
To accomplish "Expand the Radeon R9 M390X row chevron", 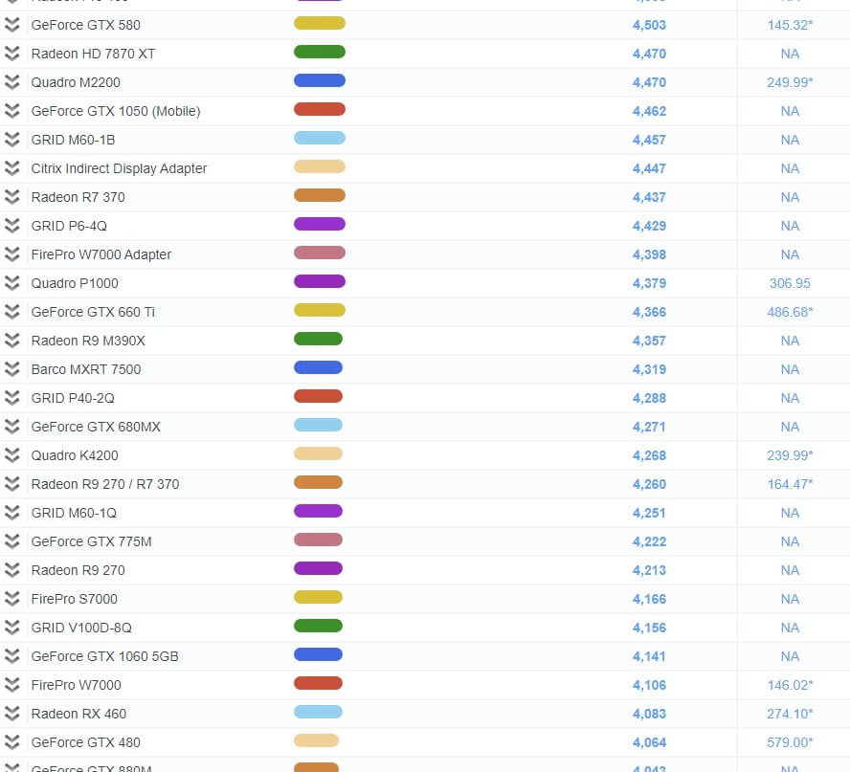I will click(11, 341).
